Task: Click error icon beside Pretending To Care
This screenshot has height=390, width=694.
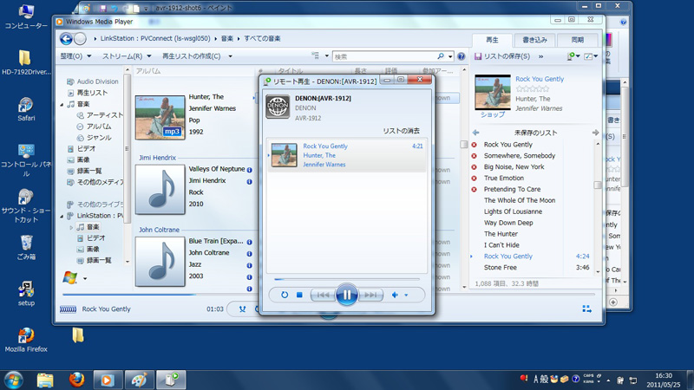Action: tap(474, 189)
